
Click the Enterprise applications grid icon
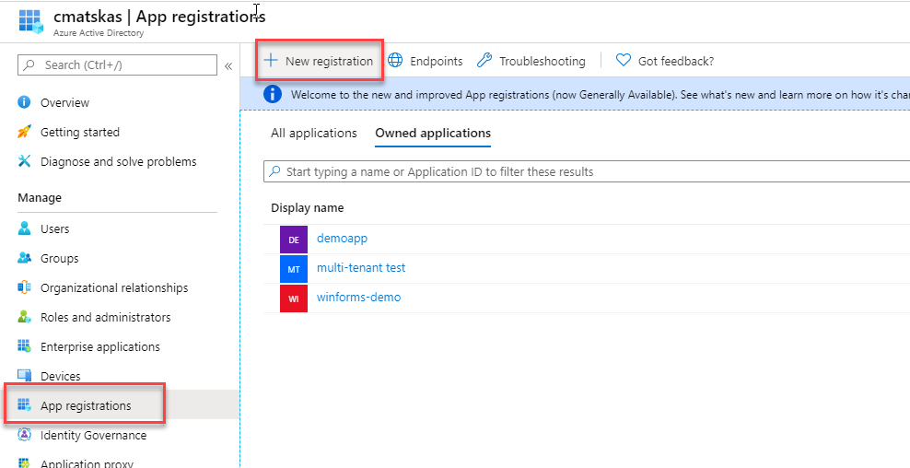24,346
